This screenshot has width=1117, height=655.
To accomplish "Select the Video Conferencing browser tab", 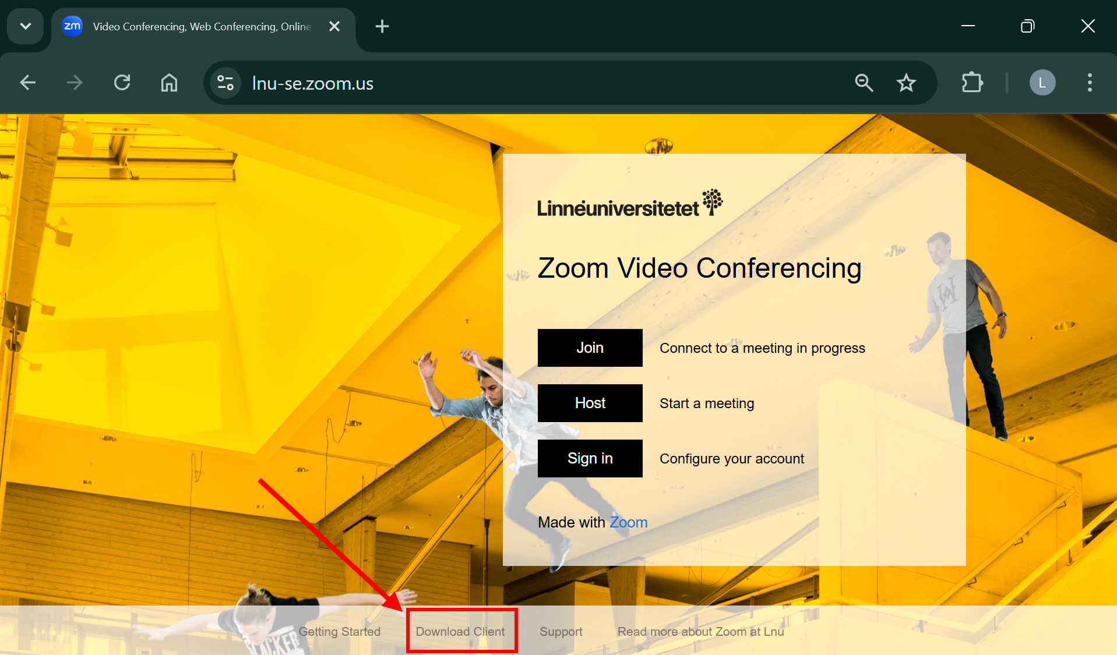I will click(x=203, y=26).
